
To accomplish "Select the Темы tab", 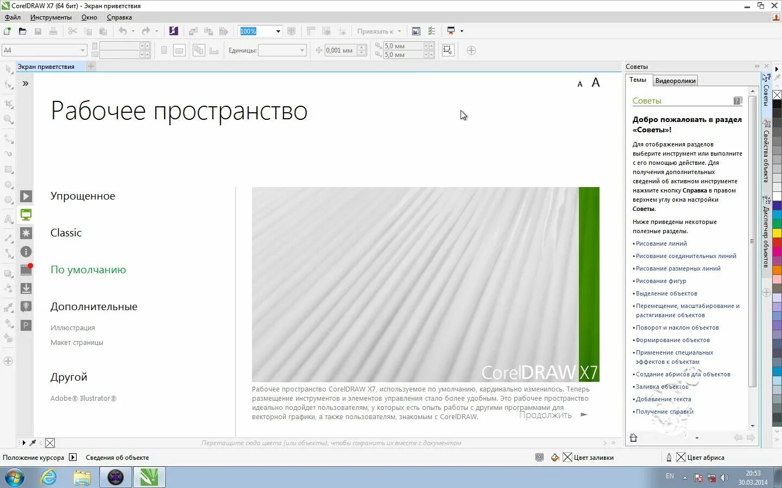I will click(638, 80).
